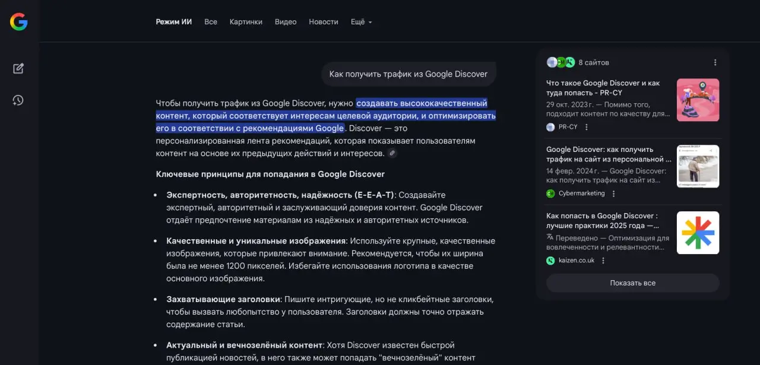The width and height of the screenshot is (760, 365).
Task: Click the kaizen.co.uk site favicon
Action: (x=551, y=261)
